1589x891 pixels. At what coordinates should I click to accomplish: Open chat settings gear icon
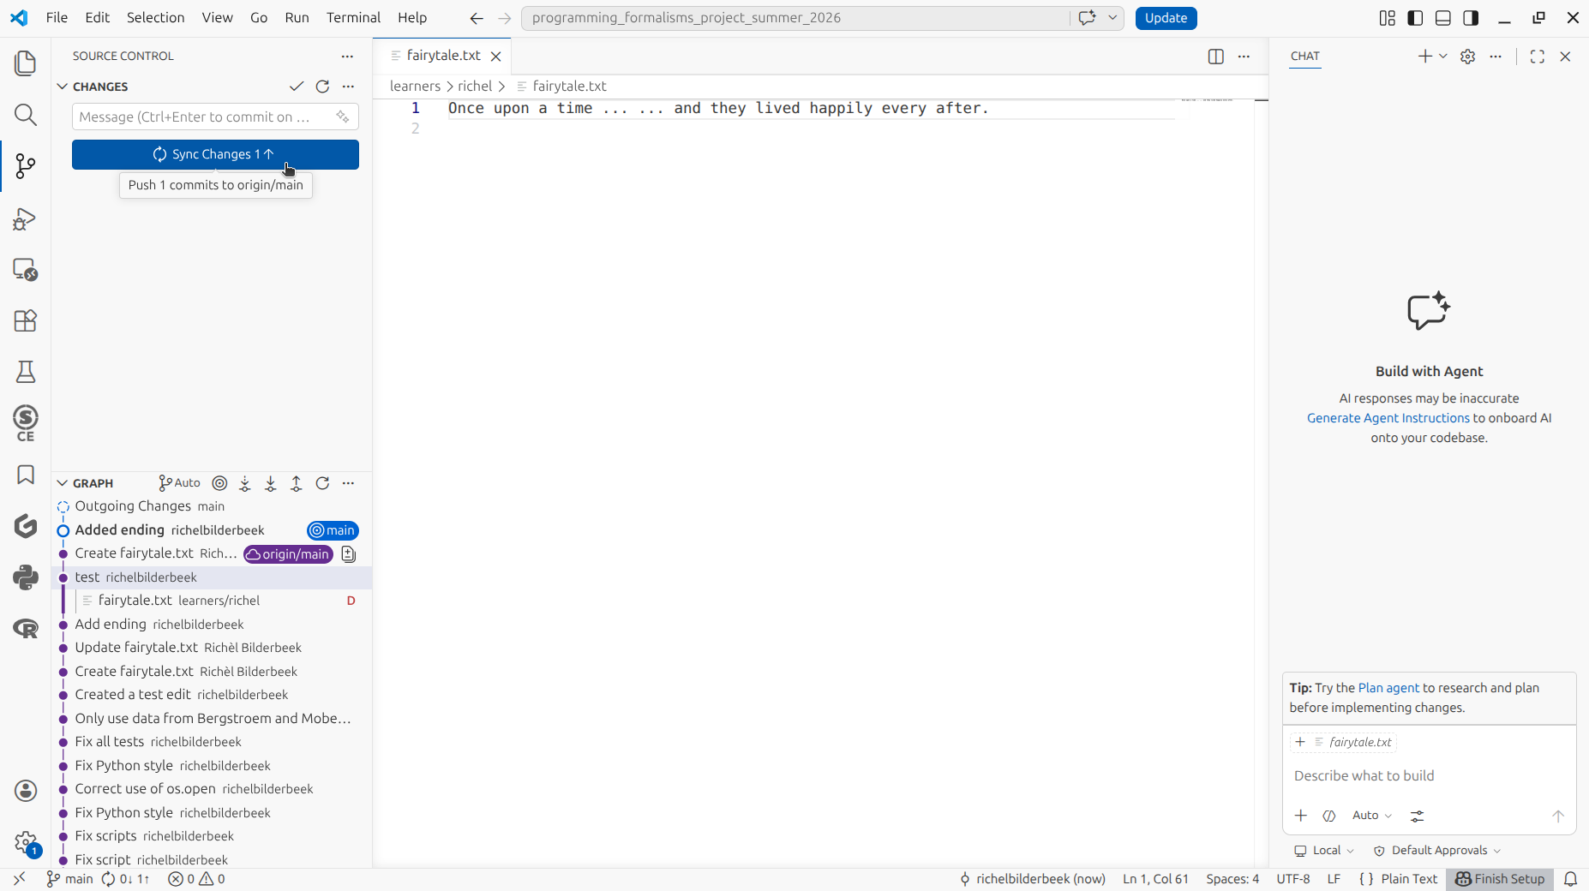pos(1468,57)
